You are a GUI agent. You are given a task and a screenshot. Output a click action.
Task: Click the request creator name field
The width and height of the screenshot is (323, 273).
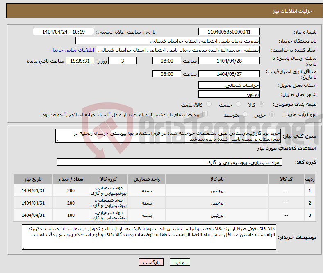pos(178,50)
